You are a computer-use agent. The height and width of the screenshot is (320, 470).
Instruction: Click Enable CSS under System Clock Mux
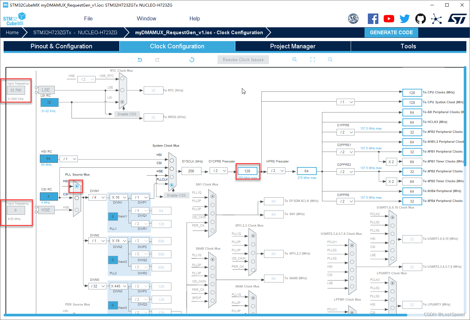[176, 195]
